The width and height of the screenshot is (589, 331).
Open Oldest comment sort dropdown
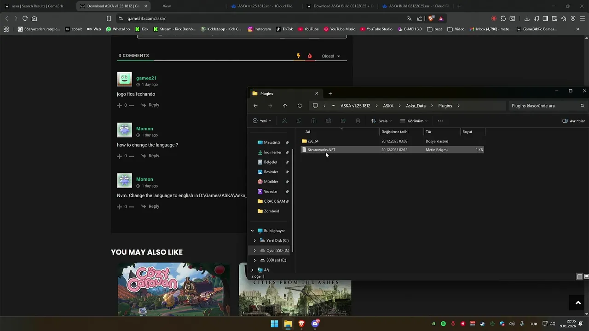(331, 56)
